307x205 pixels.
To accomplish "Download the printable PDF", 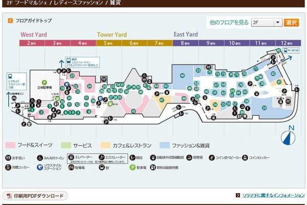I will [36, 196].
